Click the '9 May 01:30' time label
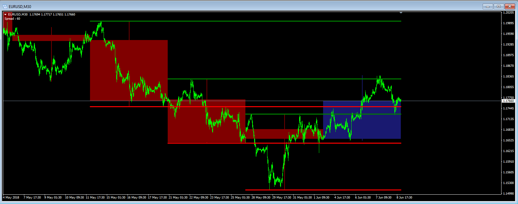Viewport: 518px width, 204px height. (x=53, y=198)
